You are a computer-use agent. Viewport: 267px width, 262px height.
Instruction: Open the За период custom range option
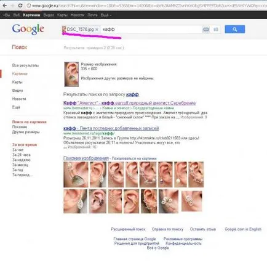coord(22,175)
